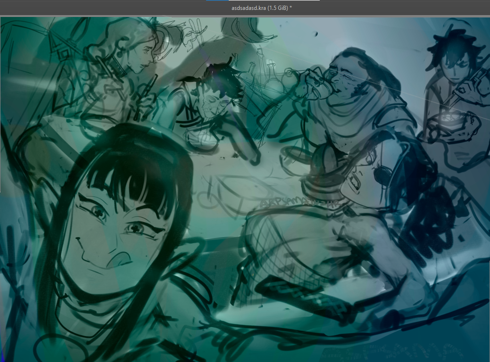Click the outlined hand sketch at the top
This screenshot has width=490, height=362.
pyautogui.click(x=193, y=33)
